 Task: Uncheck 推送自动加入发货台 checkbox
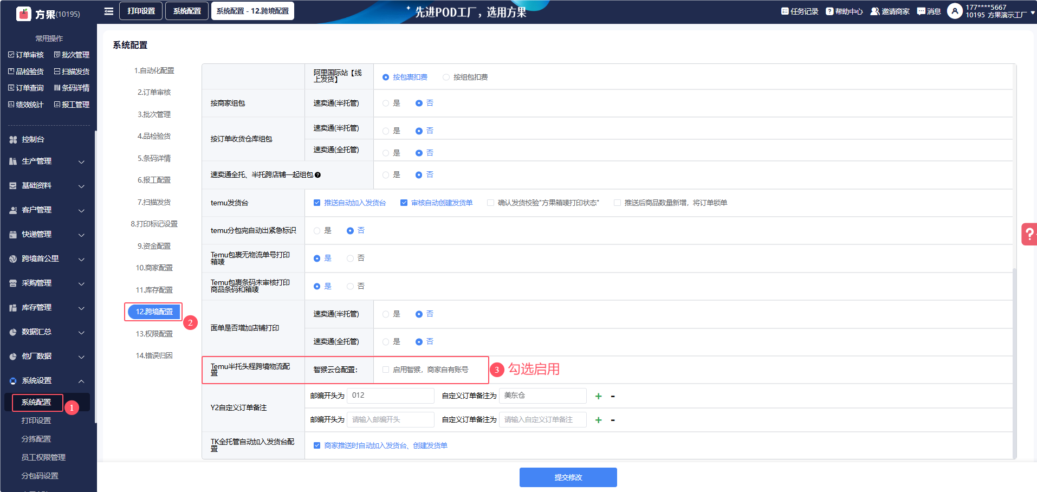pyautogui.click(x=317, y=203)
